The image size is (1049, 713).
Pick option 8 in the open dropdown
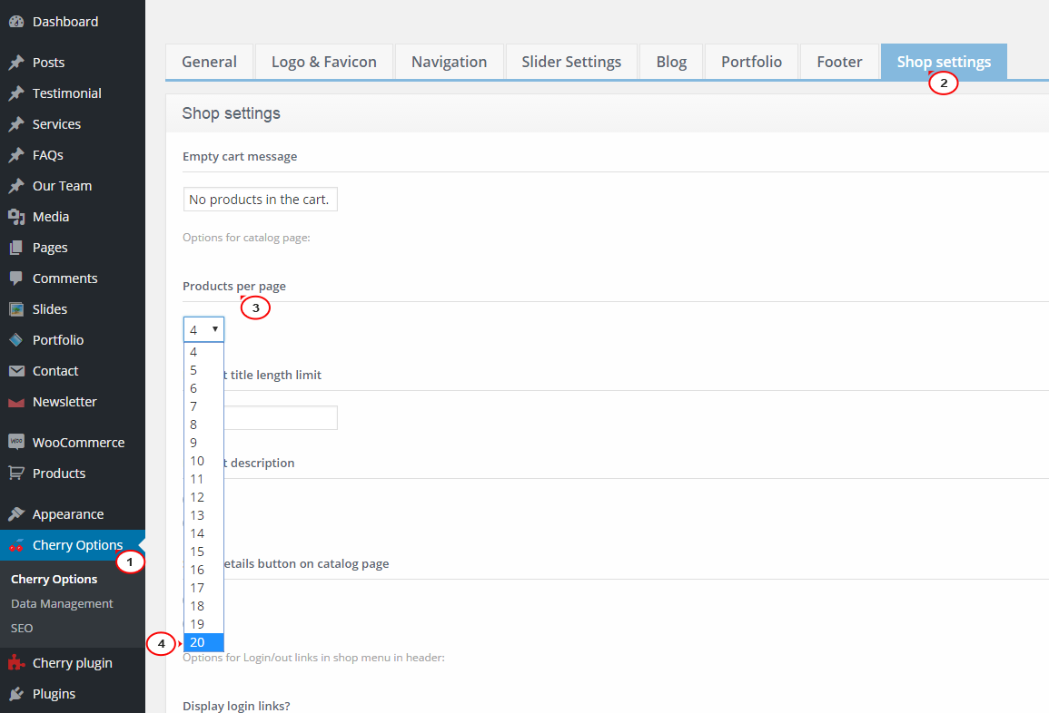(203, 425)
